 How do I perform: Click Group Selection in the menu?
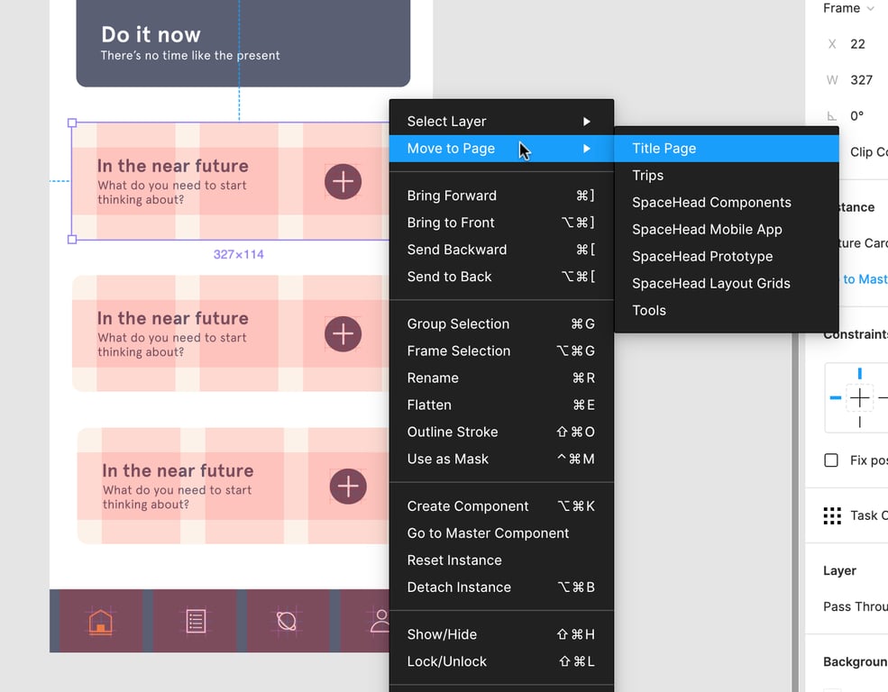pyautogui.click(x=458, y=324)
